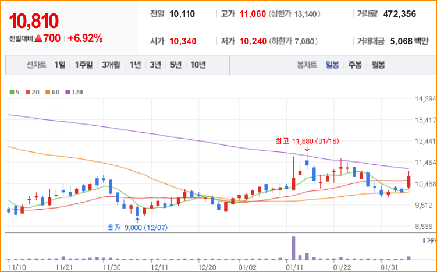Click the 11/10 date axis label
The height and width of the screenshot is (272, 437).
point(17,267)
